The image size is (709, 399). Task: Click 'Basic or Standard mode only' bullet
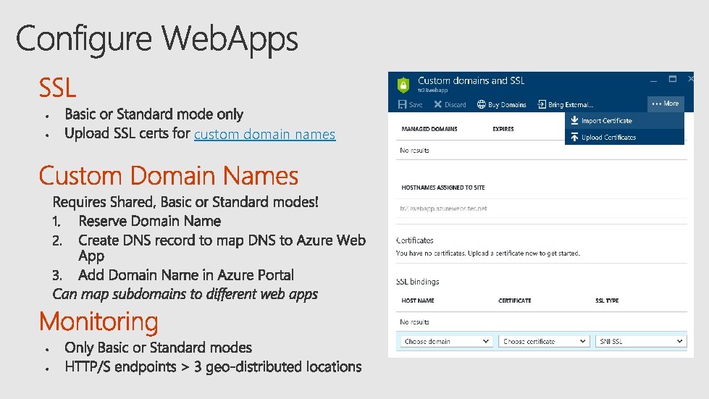(154, 114)
